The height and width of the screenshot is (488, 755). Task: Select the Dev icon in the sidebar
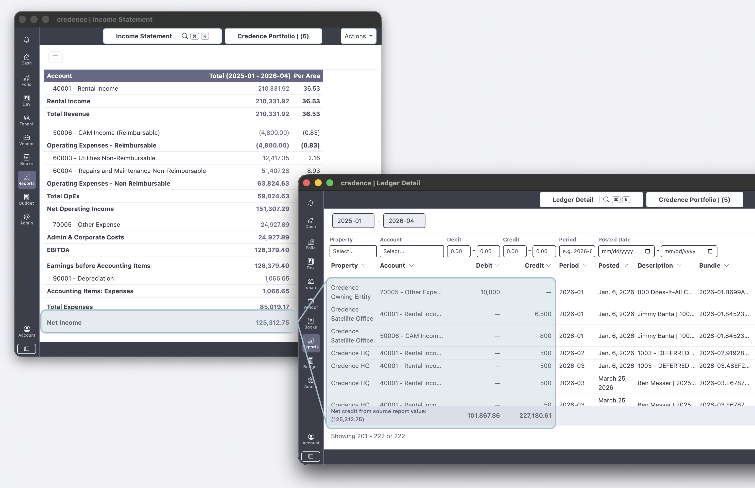27,100
